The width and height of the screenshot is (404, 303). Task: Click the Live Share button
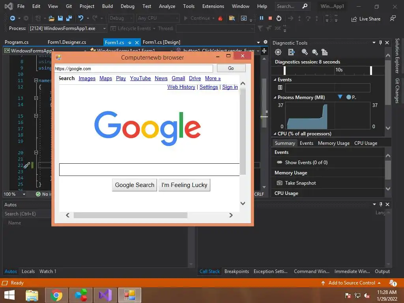(366, 19)
